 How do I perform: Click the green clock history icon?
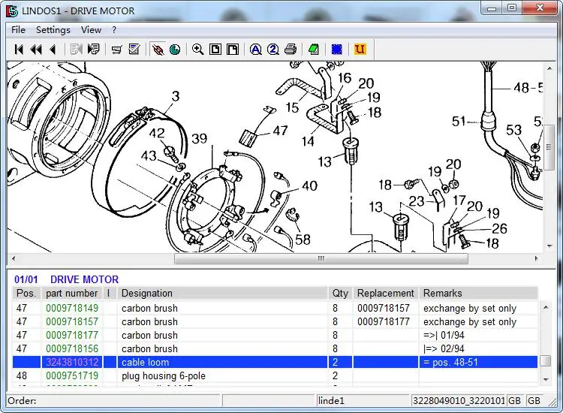[175, 50]
